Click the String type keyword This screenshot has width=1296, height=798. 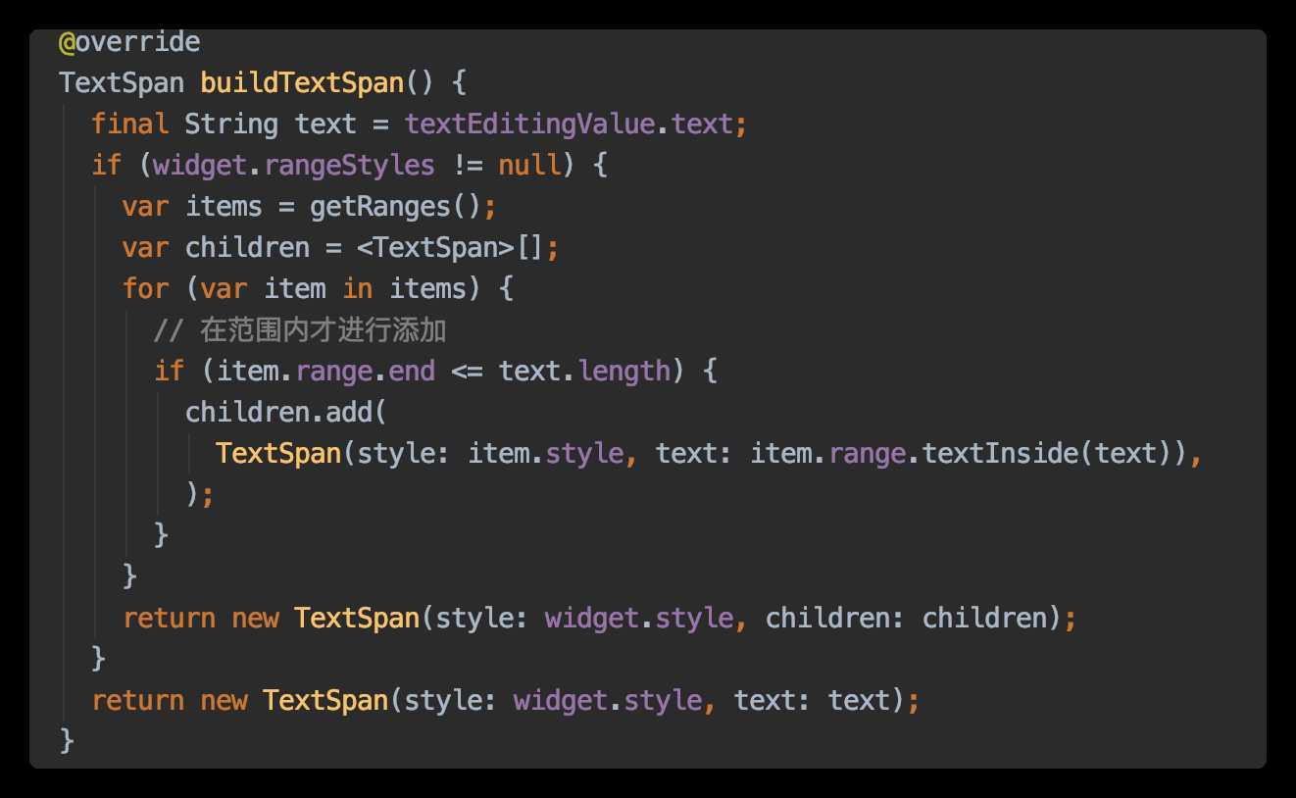(231, 125)
